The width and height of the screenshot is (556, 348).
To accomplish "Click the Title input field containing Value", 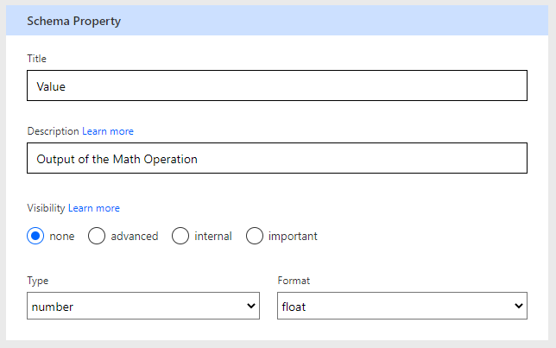I will [x=276, y=86].
